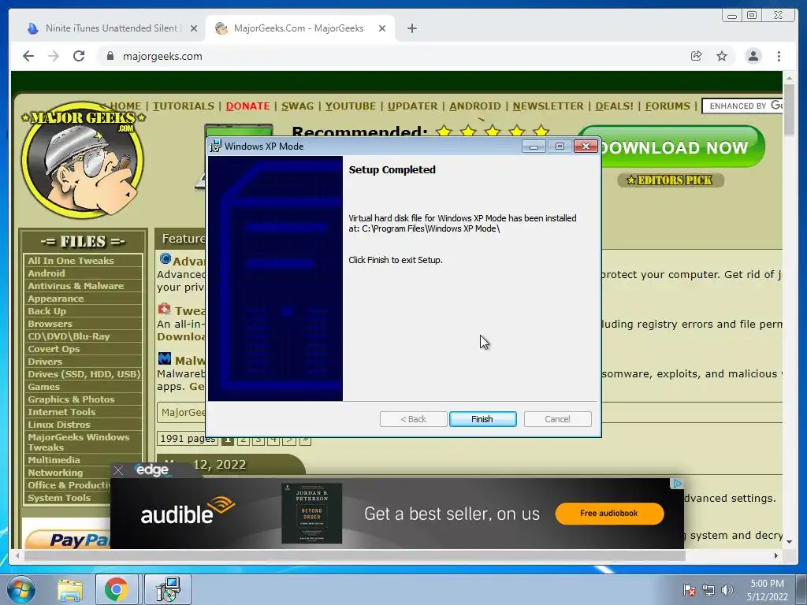The image size is (807, 605).
Task: Open YOUTUBE in MajorGeeks nav
Action: click(351, 106)
